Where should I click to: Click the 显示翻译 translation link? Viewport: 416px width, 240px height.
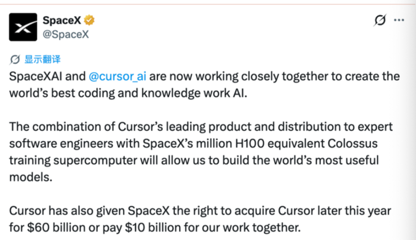coord(43,59)
